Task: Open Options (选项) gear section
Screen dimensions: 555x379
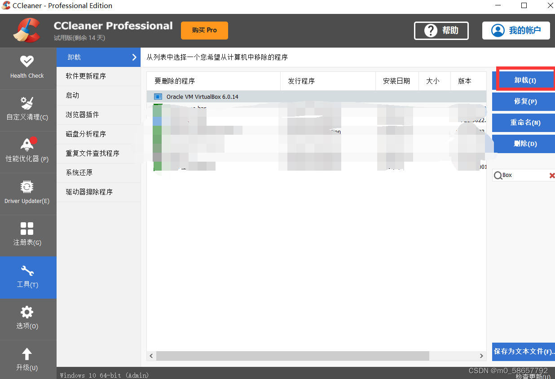Action: pyautogui.click(x=28, y=319)
